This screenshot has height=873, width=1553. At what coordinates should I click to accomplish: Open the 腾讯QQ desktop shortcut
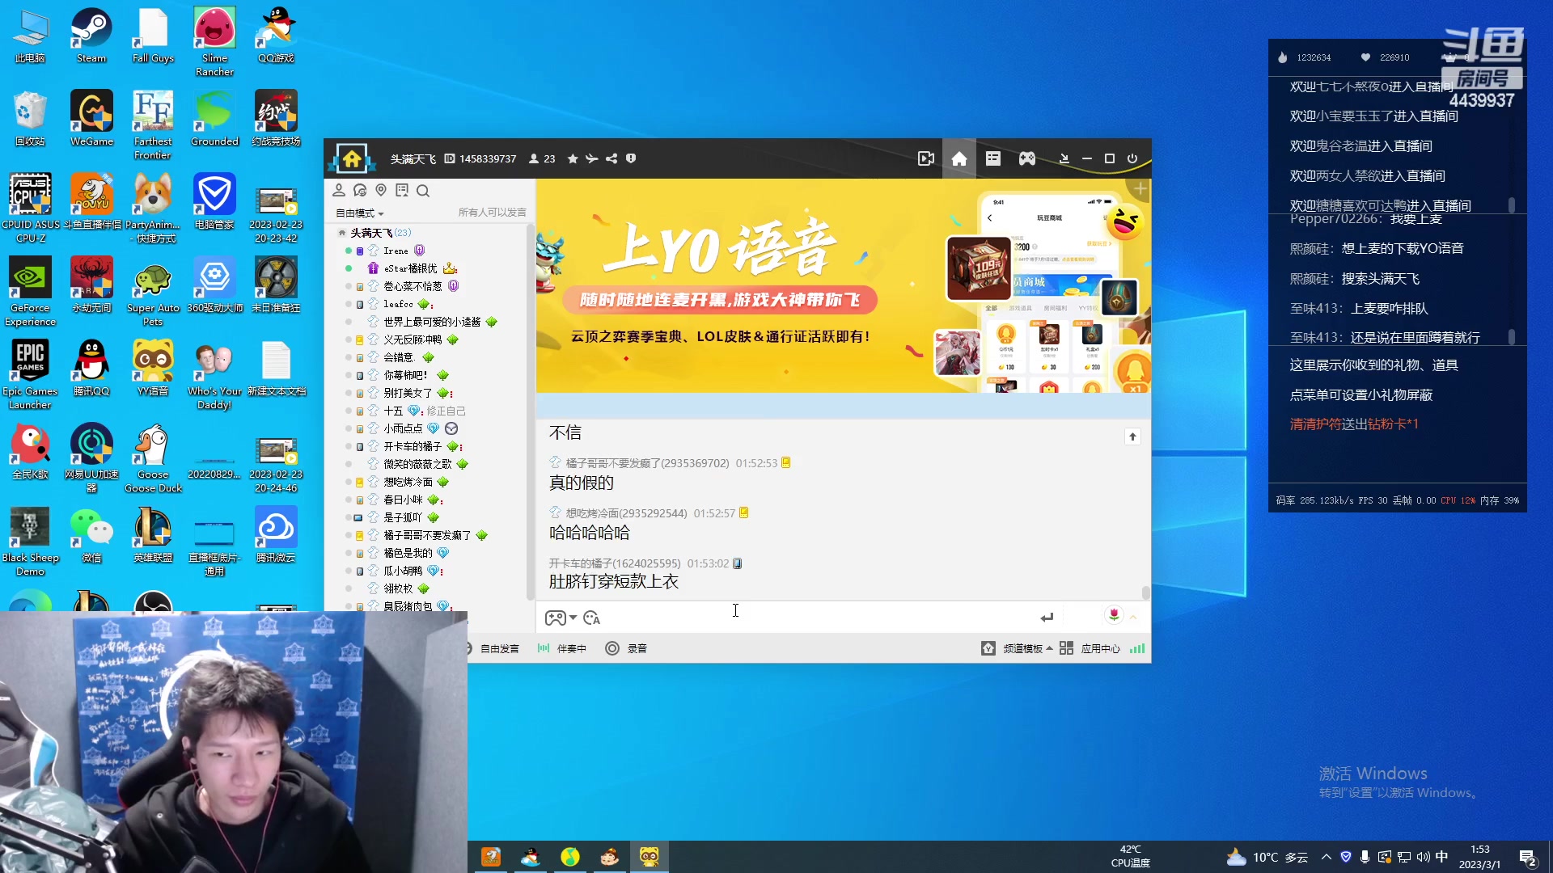pyautogui.click(x=91, y=369)
